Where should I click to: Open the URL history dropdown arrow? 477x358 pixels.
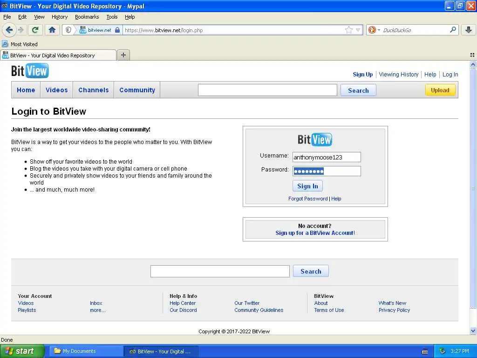[x=358, y=30]
